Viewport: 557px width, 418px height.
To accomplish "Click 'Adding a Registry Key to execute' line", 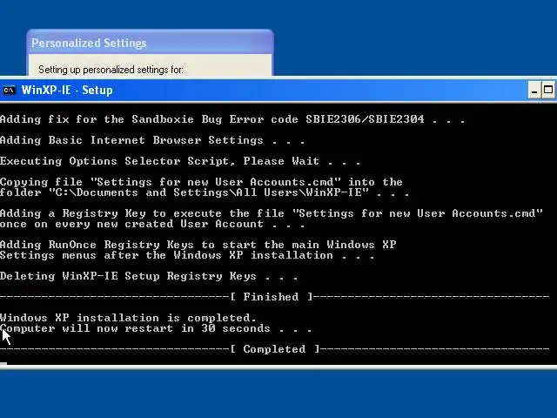I will pyautogui.click(x=272, y=213).
